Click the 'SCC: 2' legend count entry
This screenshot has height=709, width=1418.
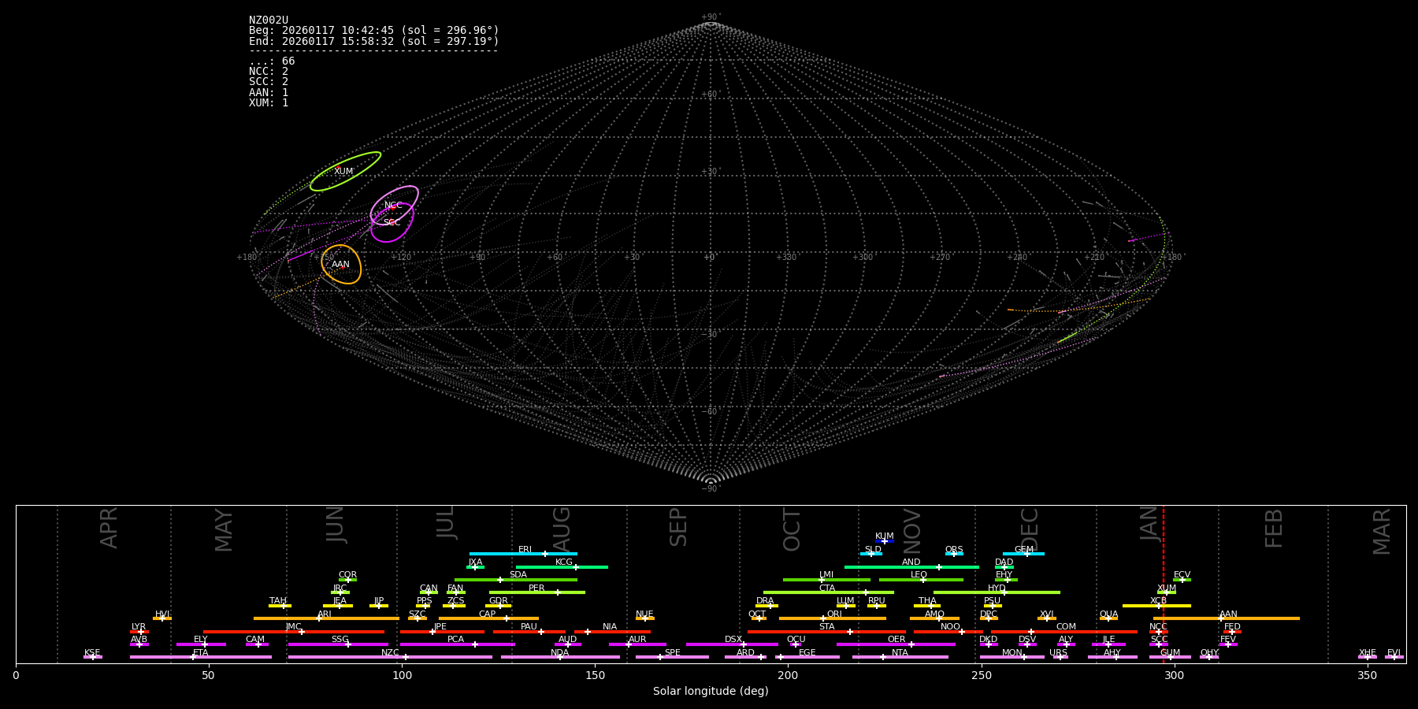point(269,82)
